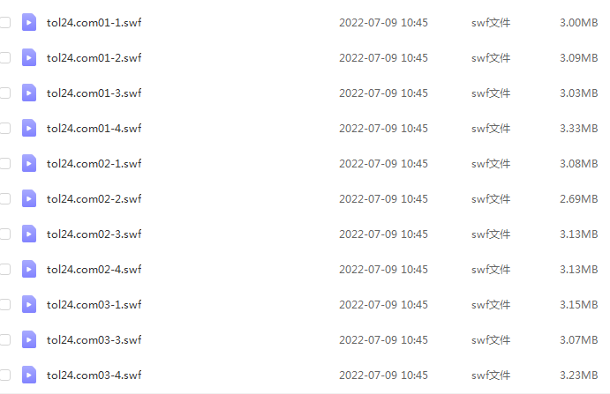610x394 pixels.
Task: Open file name tol24.com03-3.swf
Action: click(94, 340)
